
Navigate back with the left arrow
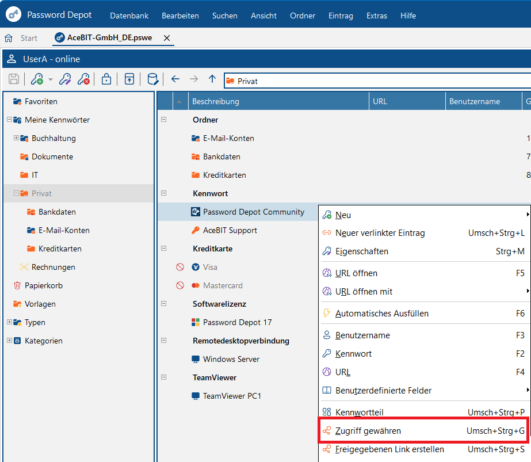(175, 79)
